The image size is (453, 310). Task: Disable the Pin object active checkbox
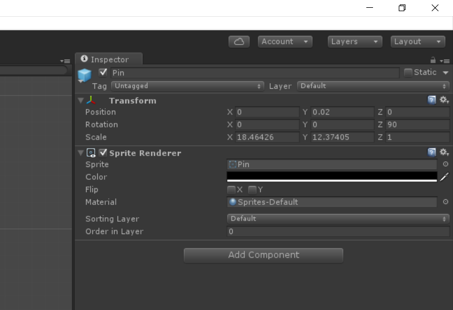click(x=103, y=73)
